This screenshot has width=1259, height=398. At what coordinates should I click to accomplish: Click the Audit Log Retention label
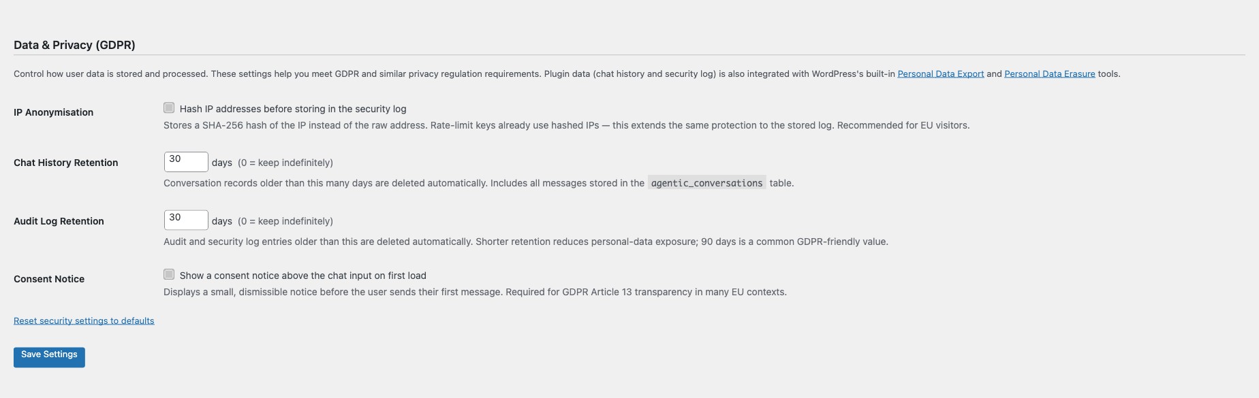coord(59,221)
